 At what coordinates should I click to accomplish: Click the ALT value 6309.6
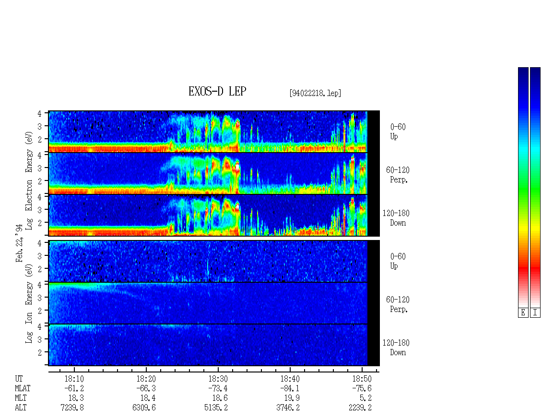144,408
